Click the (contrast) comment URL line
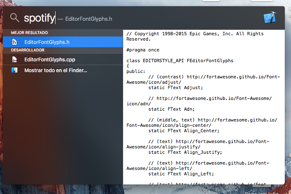The width and height of the screenshot is (291, 194). click(x=214, y=77)
